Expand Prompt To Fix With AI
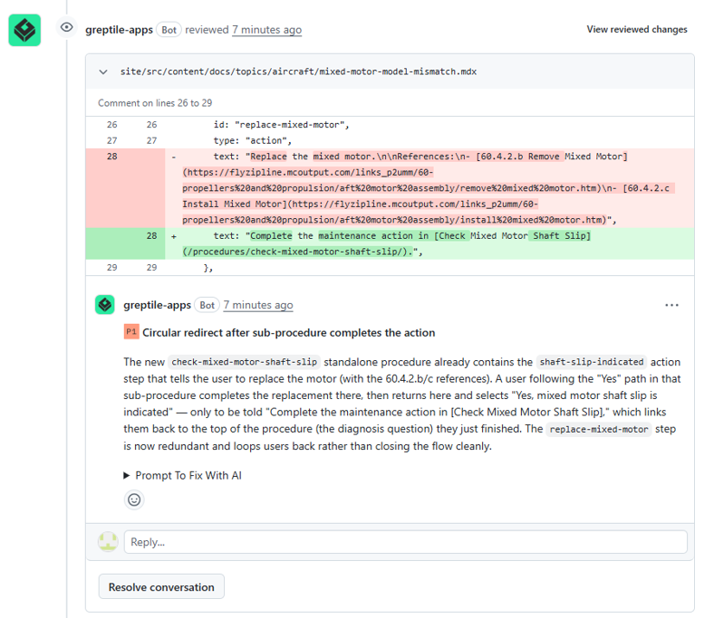This screenshot has width=714, height=618. [183, 476]
